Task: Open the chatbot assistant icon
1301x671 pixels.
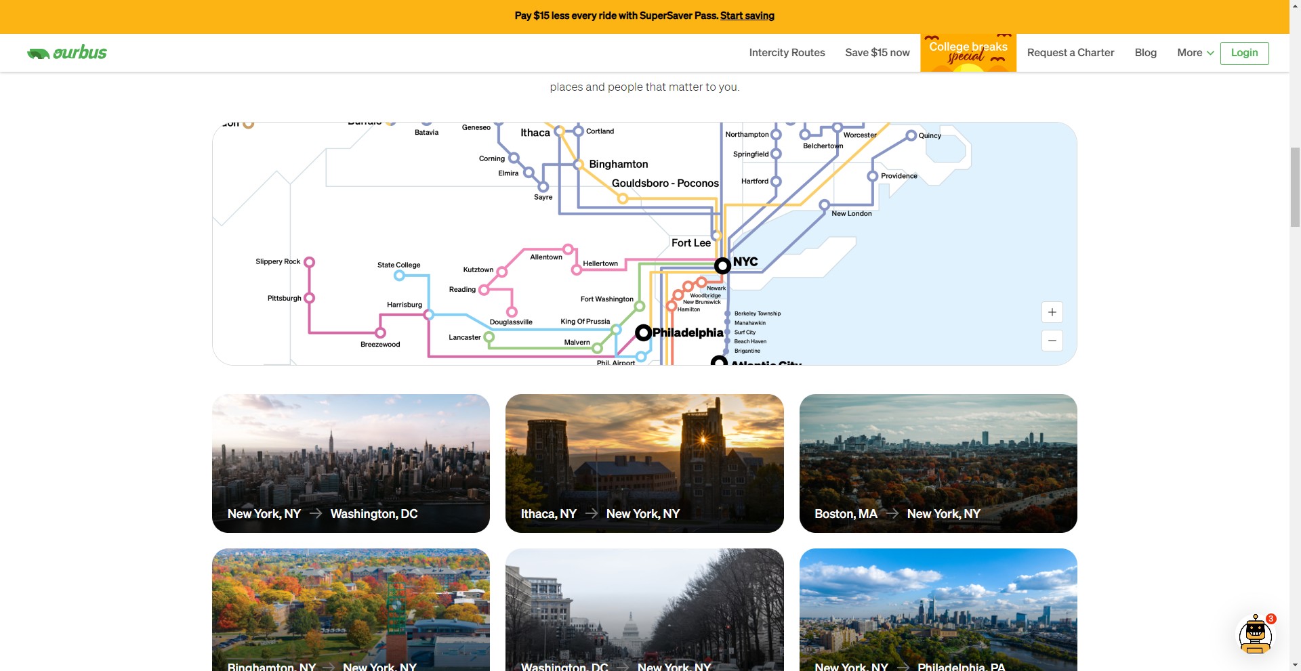Action: (x=1255, y=636)
